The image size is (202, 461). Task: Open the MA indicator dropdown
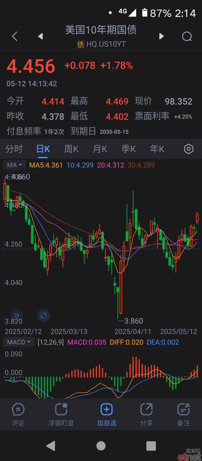[x=14, y=165]
